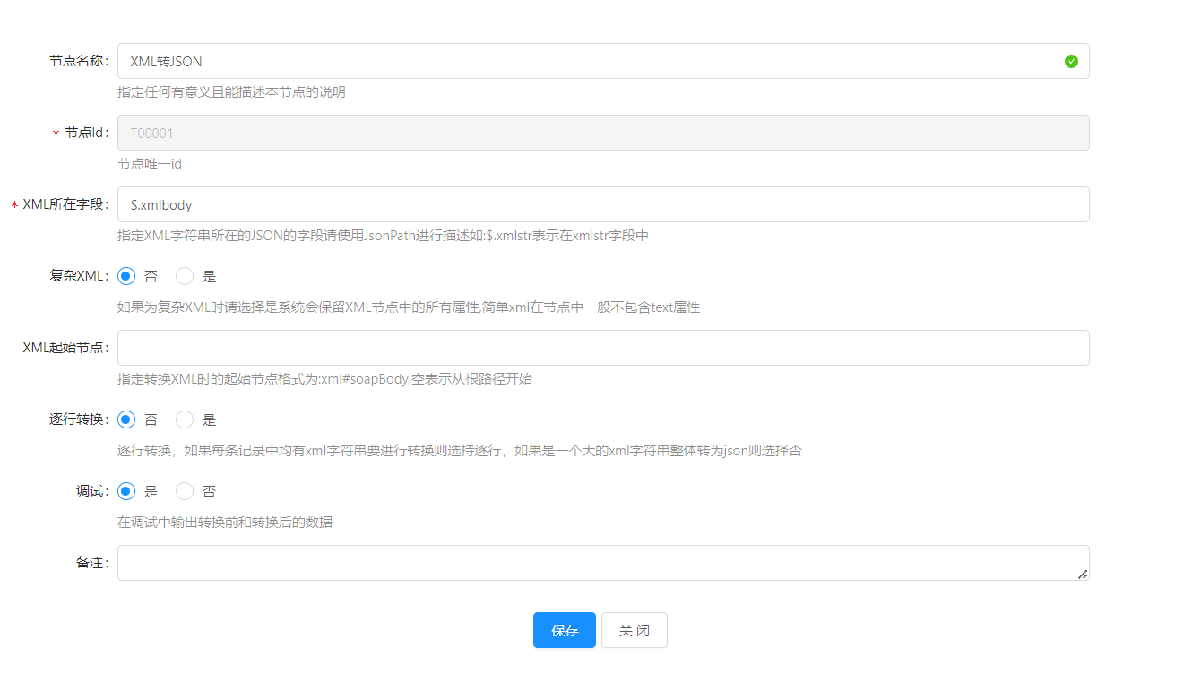Select 否 for 复杂XML
The image size is (1192, 683).
coord(126,276)
